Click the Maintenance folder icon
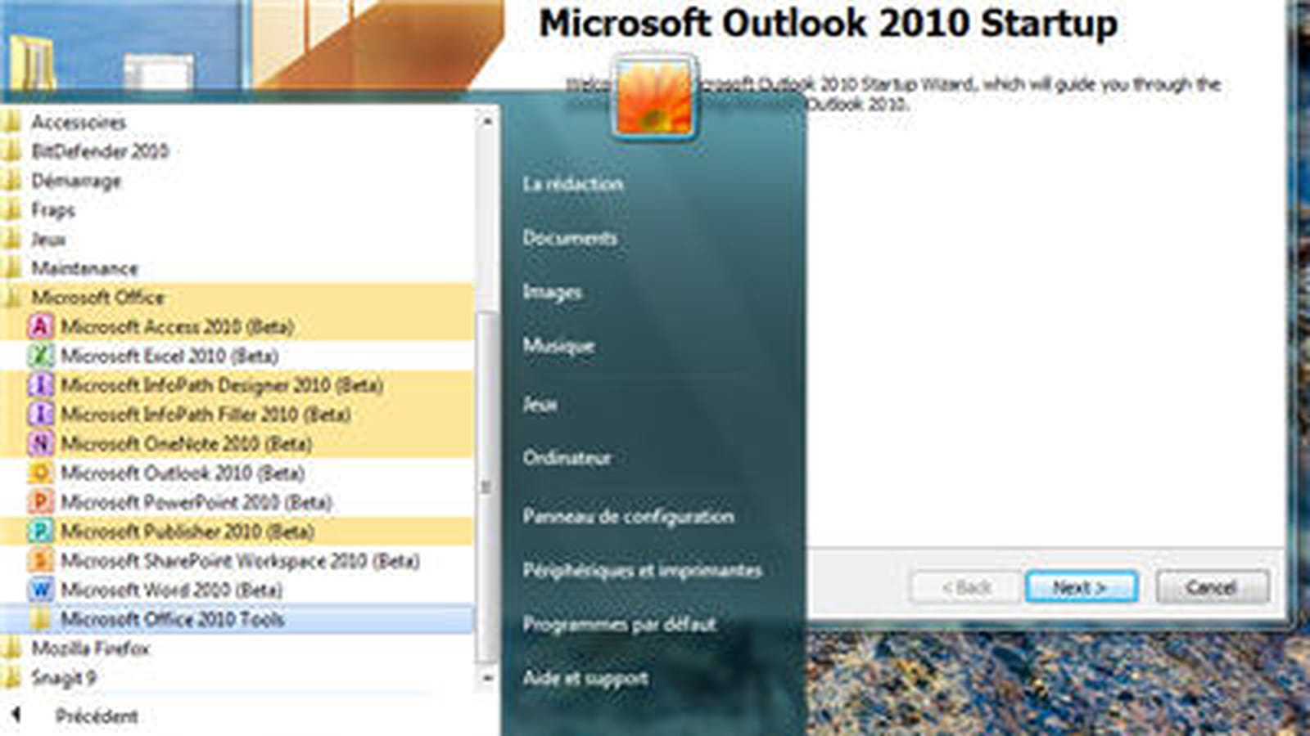Image resolution: width=1310 pixels, height=736 pixels. pyautogui.click(x=11, y=268)
